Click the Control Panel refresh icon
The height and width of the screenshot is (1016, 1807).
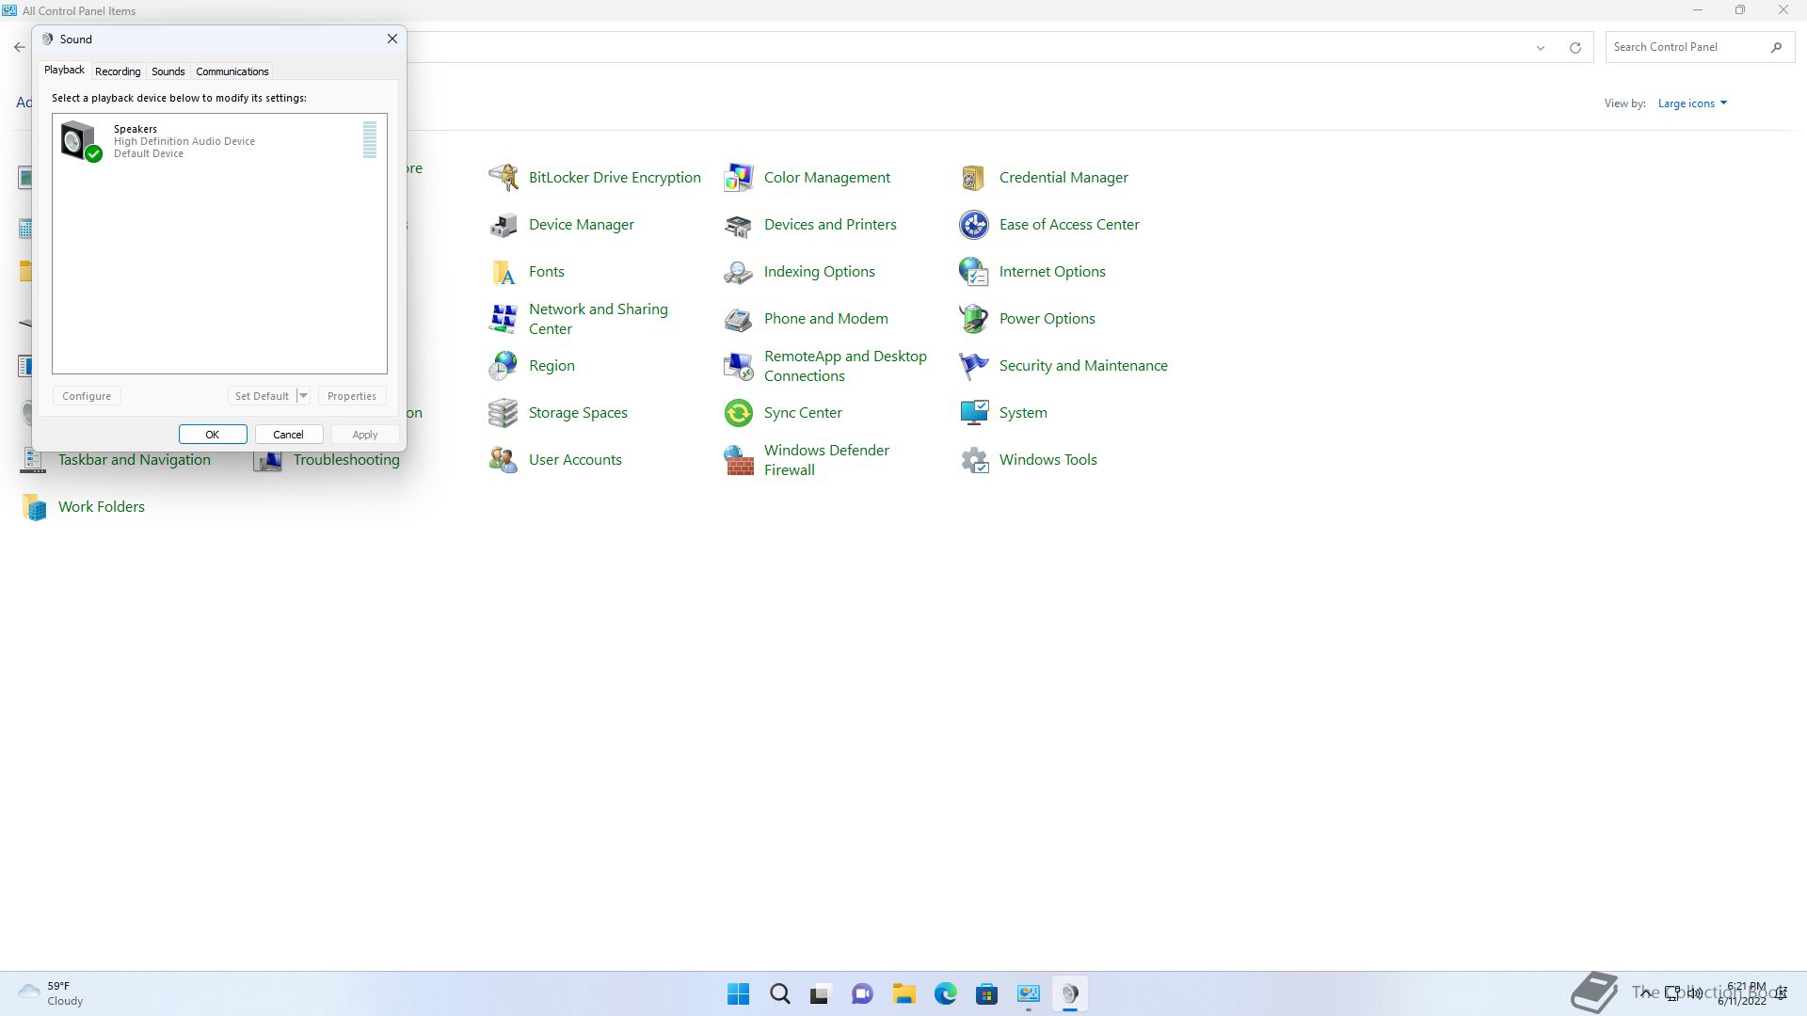1575,47
